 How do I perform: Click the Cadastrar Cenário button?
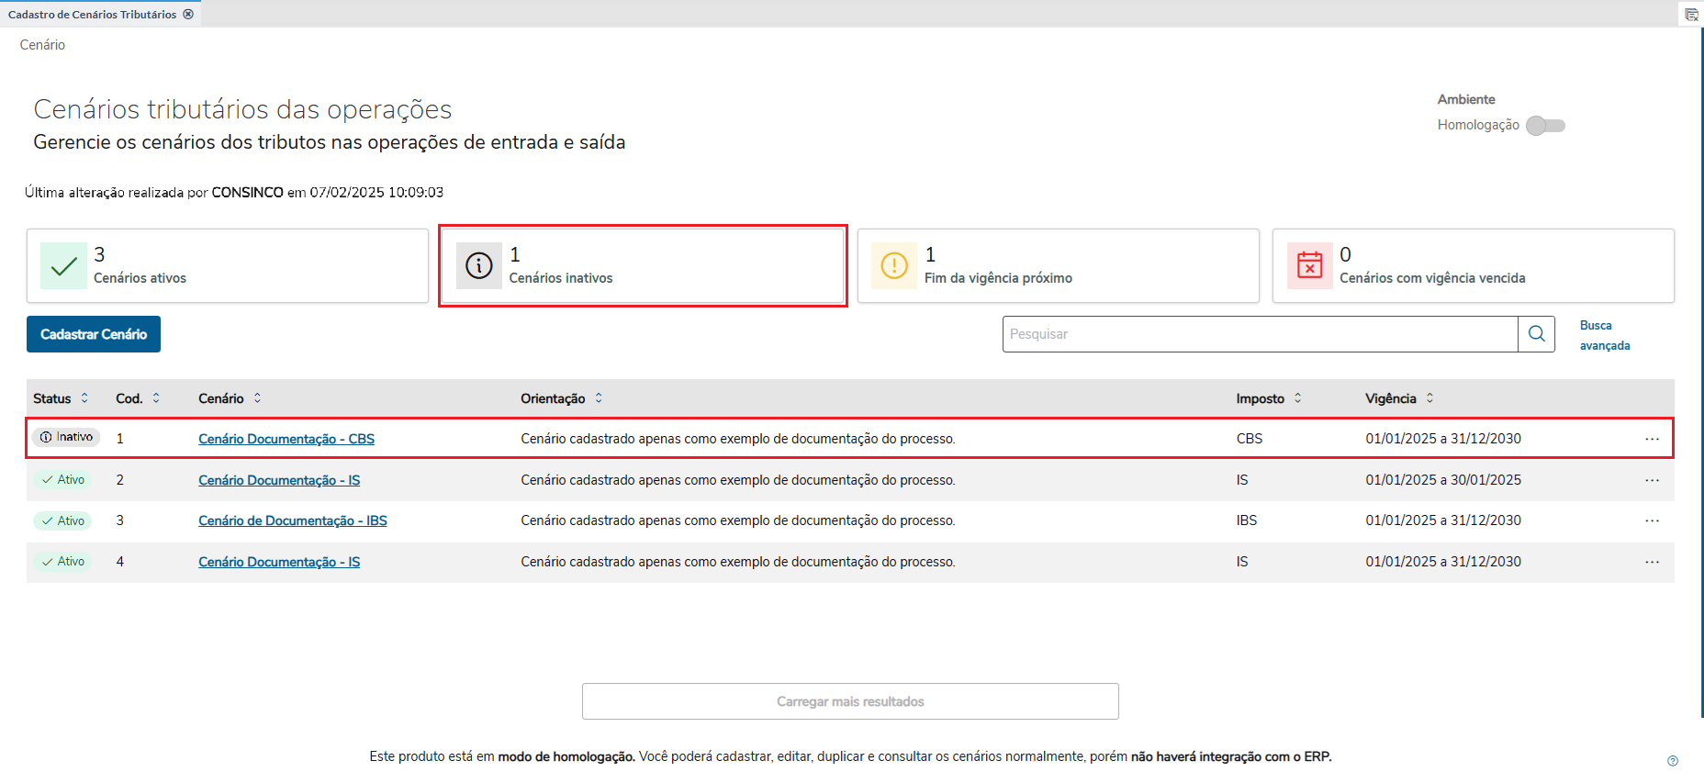pos(94,334)
